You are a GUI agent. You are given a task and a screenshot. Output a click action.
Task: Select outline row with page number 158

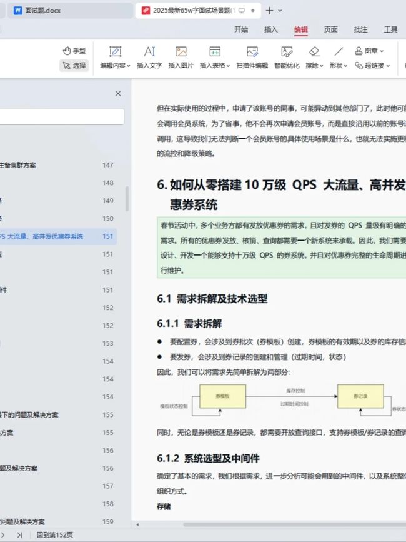[x=58, y=504]
